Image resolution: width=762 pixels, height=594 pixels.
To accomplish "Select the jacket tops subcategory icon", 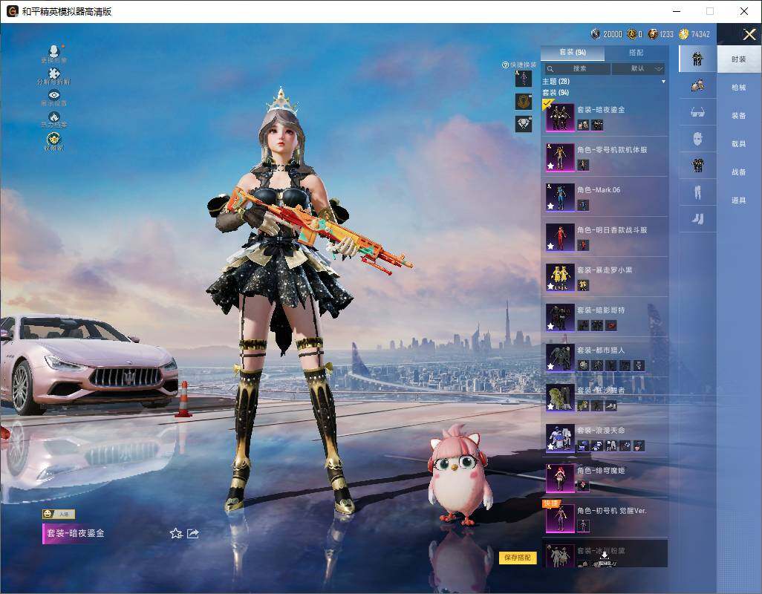I will coord(697,166).
